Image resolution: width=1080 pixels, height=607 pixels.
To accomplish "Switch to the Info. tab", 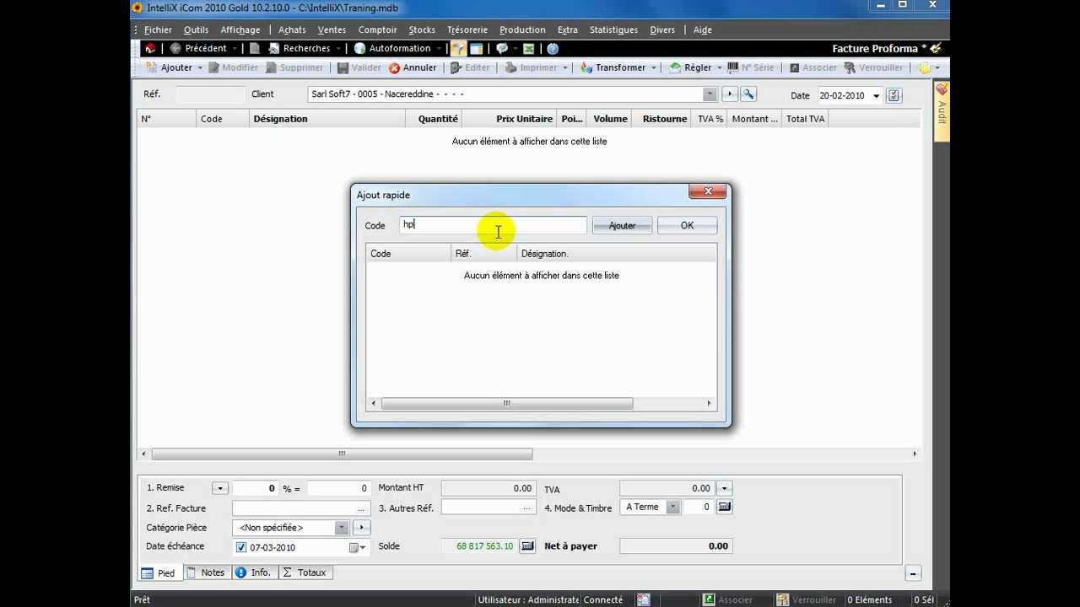I will 253,572.
